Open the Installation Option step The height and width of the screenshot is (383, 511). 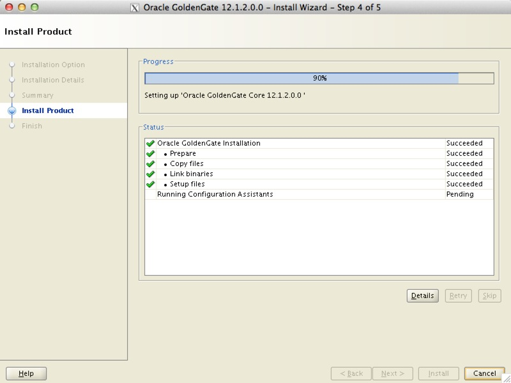click(x=53, y=64)
